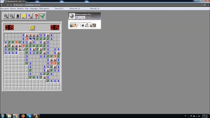Click the Action Center flag tray icon
Viewport: 210px width, 118px height.
191,116
